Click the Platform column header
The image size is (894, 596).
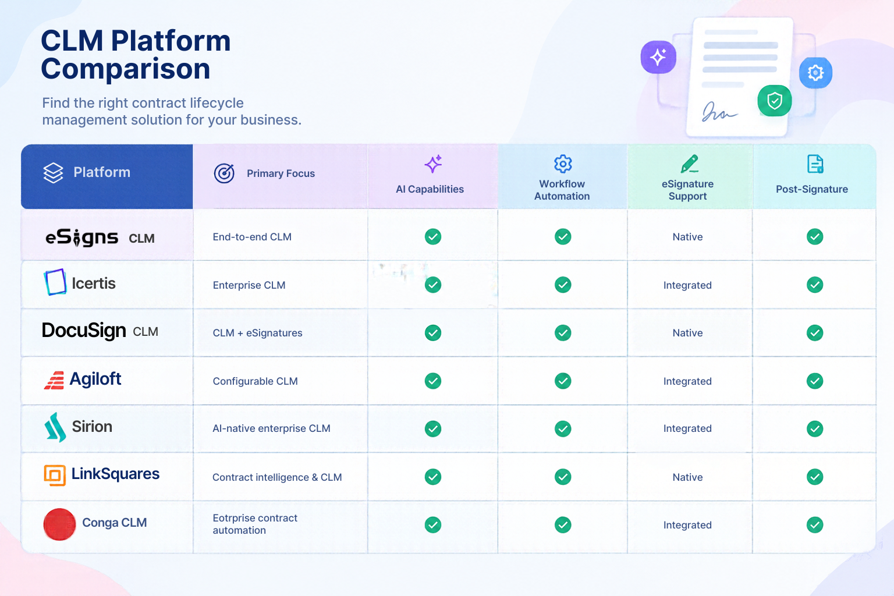[107, 176]
